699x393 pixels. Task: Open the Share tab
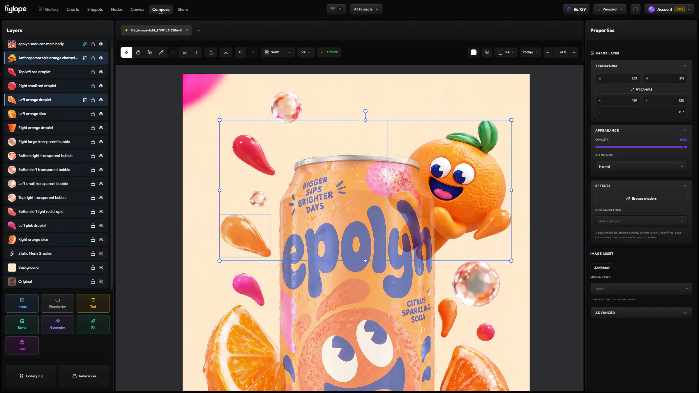(183, 9)
